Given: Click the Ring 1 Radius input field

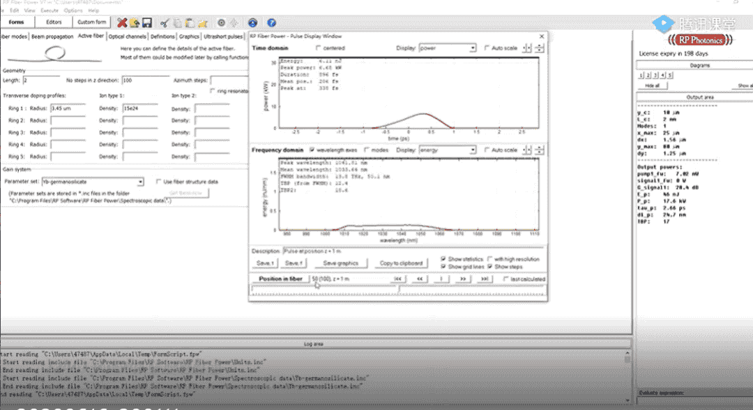Looking at the screenshot, I should pyautogui.click(x=68, y=109).
